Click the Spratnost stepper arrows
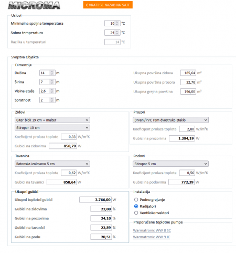The image size is (236, 253). (52, 100)
